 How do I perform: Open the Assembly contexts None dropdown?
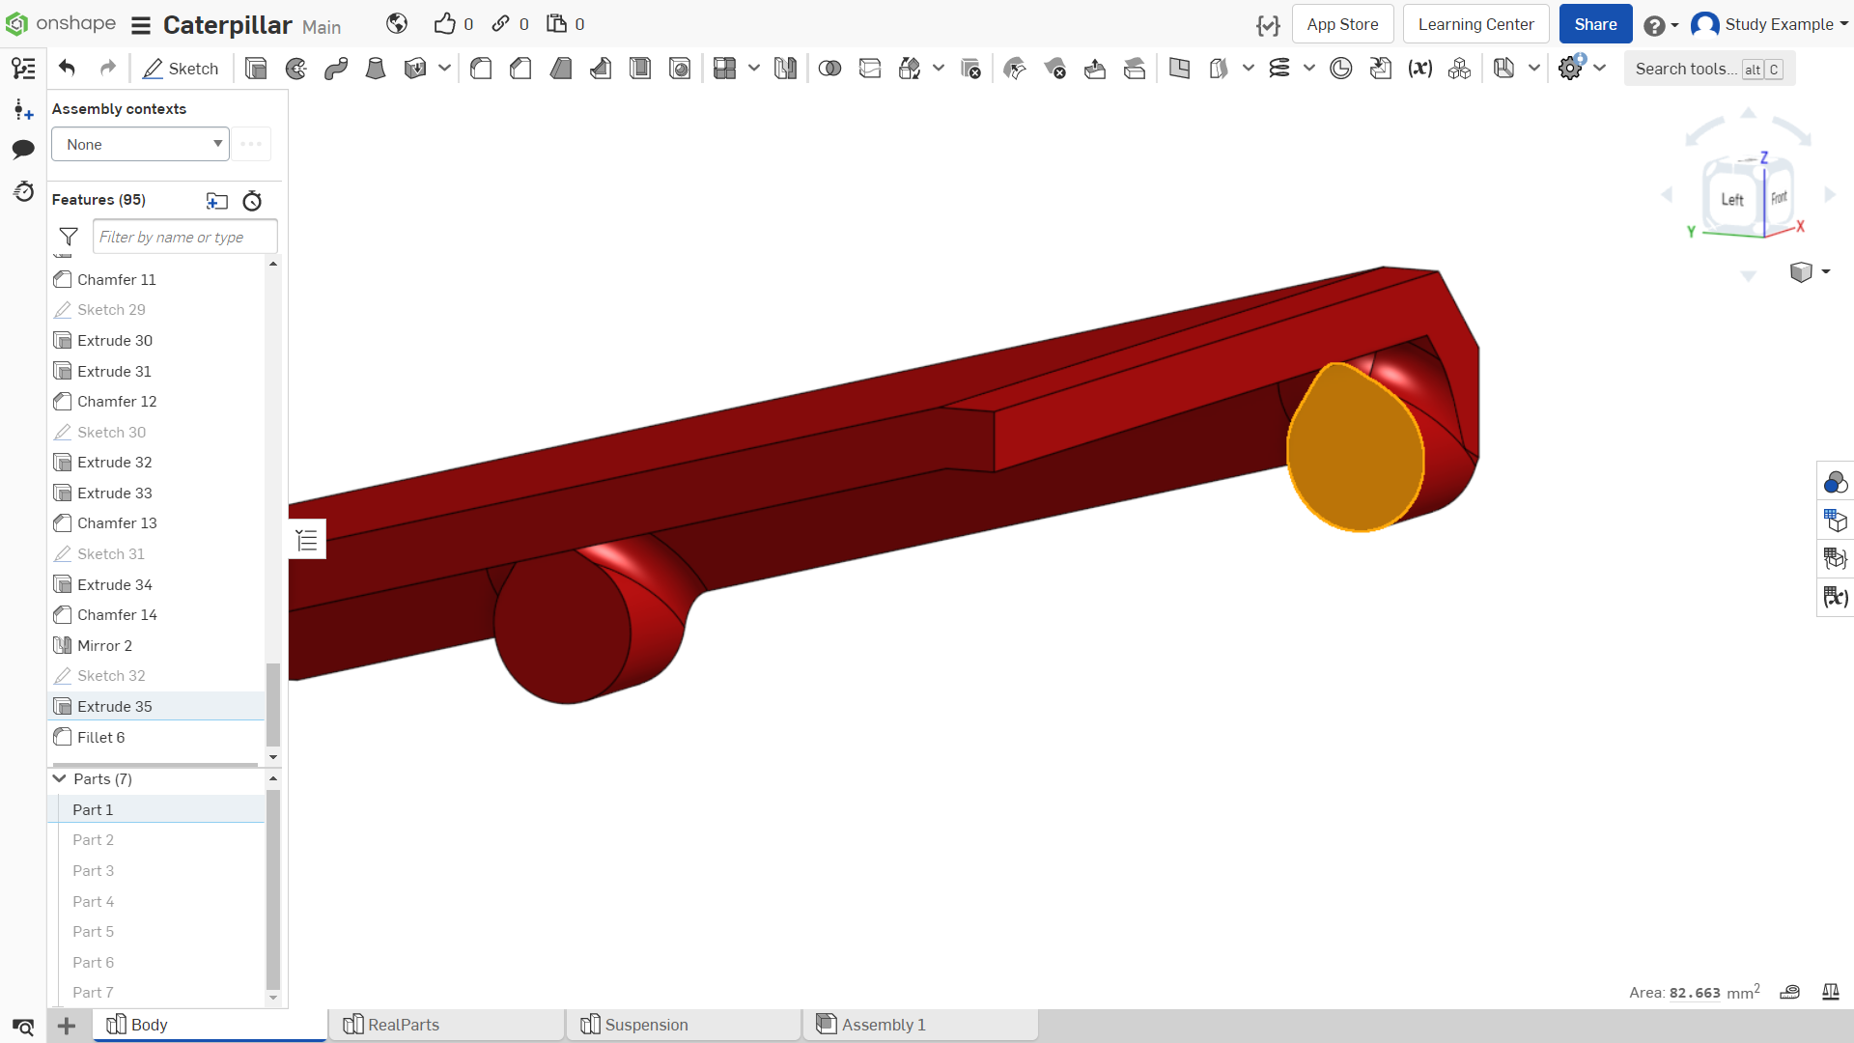pyautogui.click(x=140, y=144)
